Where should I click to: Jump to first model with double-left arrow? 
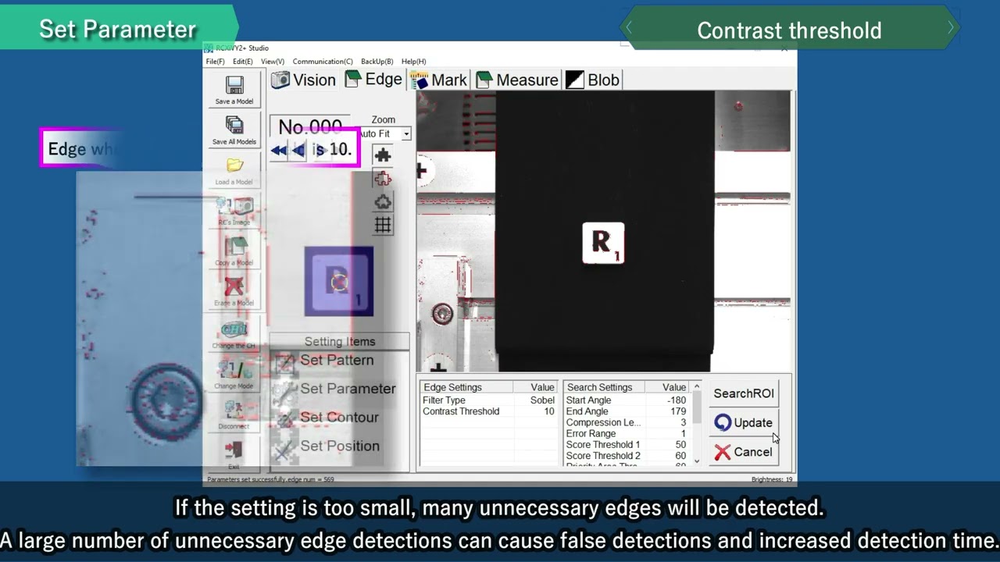pyautogui.click(x=279, y=151)
